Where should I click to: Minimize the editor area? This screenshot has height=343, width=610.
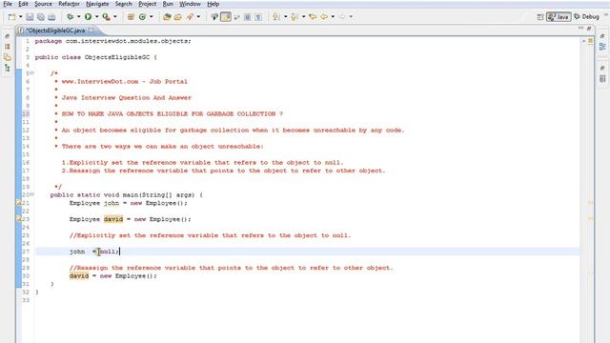(x=580, y=29)
